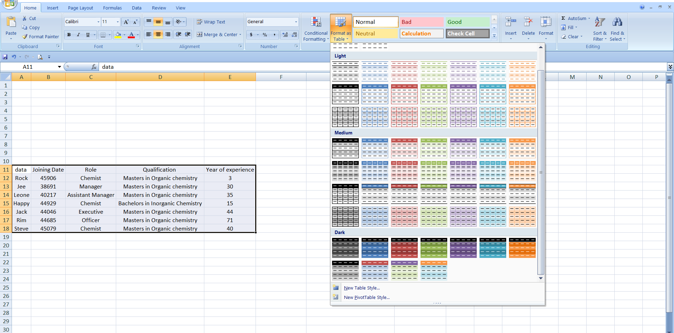Apply the Good cell style
This screenshot has width=674, height=333.
click(x=468, y=22)
